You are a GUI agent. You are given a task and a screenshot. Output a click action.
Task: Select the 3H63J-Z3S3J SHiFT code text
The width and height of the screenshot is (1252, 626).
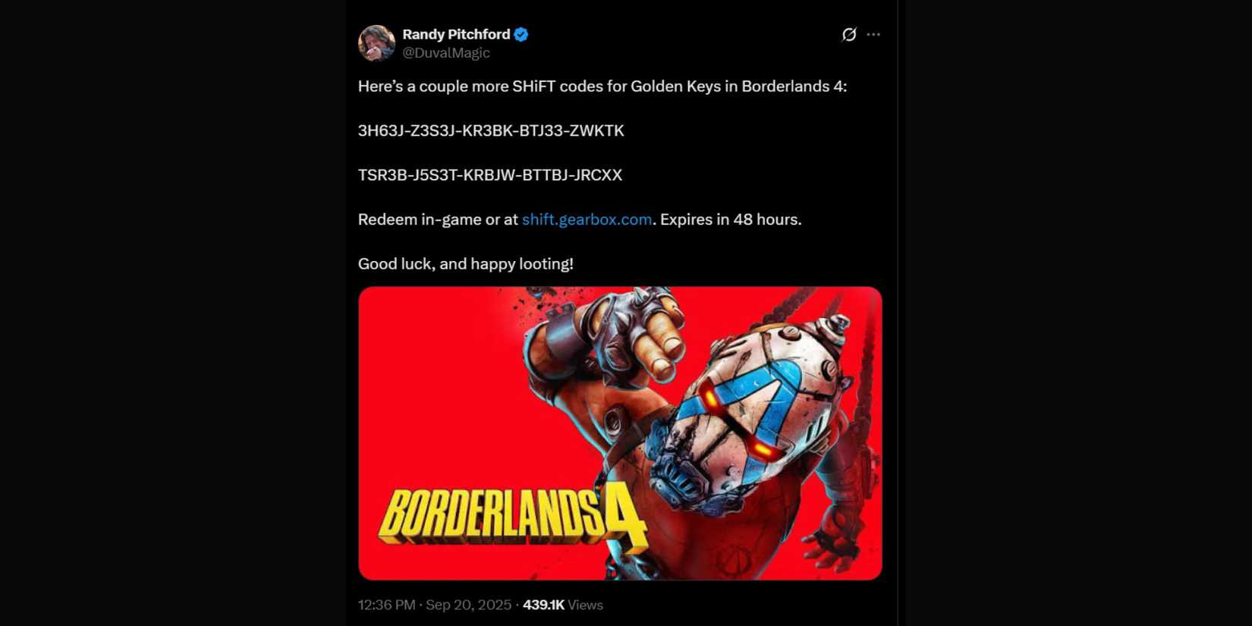click(x=491, y=131)
